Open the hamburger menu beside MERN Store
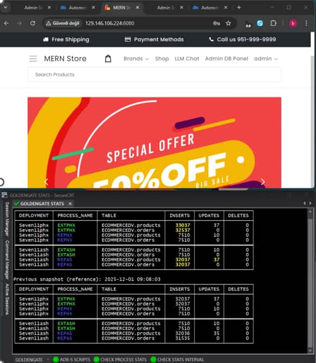The width and height of the screenshot is (316, 363). point(33,59)
